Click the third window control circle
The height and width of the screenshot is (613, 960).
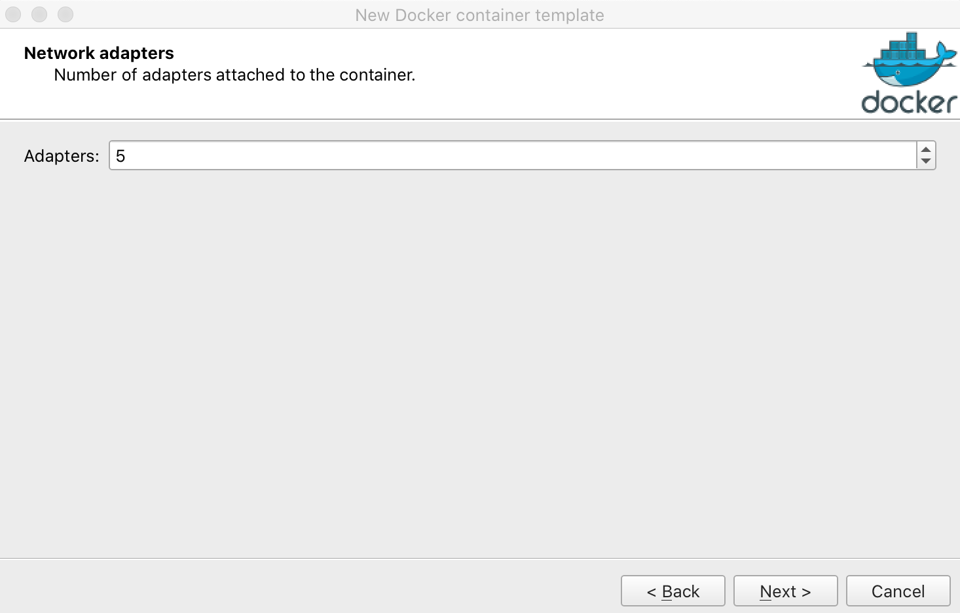65,14
